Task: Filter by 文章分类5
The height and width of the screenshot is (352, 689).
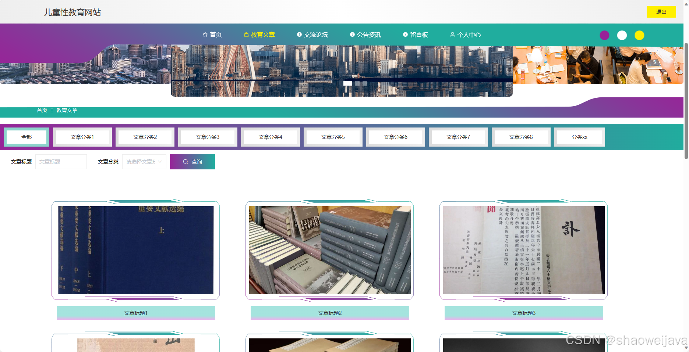Action: (x=333, y=137)
